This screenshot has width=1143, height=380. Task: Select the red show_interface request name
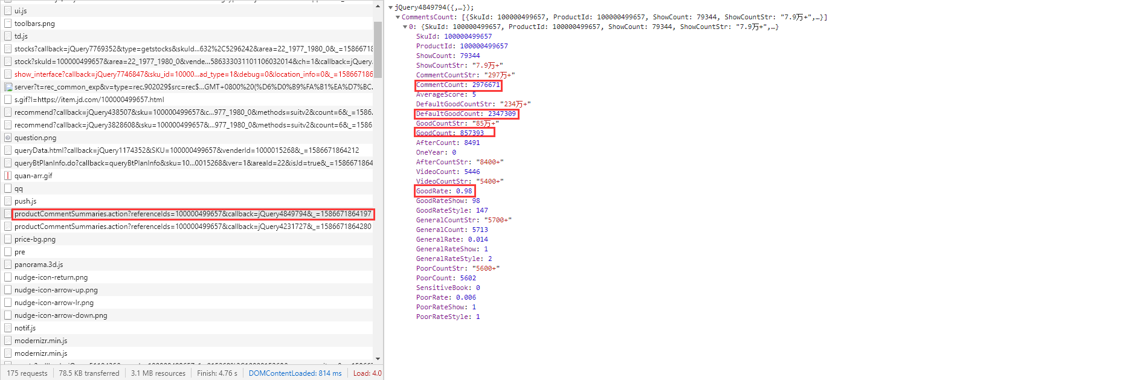(193, 74)
